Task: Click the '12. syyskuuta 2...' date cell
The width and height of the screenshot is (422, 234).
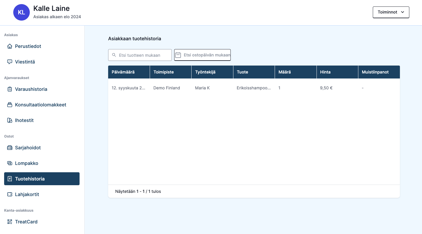Action: tap(128, 88)
